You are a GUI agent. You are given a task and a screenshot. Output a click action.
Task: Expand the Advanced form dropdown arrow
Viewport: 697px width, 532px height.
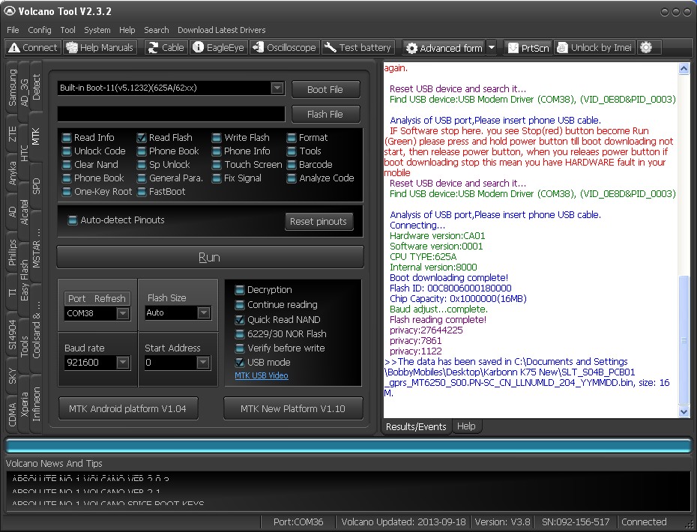[491, 47]
